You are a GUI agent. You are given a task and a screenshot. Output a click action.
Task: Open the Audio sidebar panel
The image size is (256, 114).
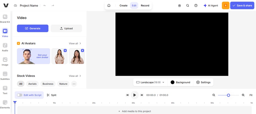point(5,47)
